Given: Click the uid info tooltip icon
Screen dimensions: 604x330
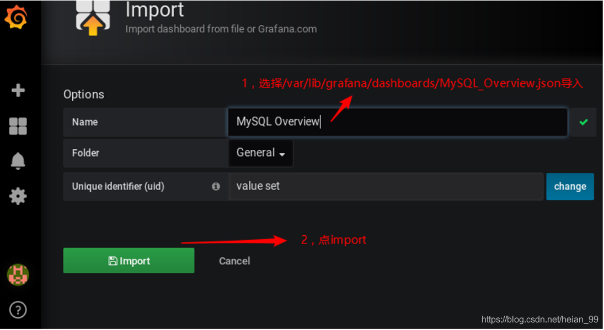Looking at the screenshot, I should 216,187.
